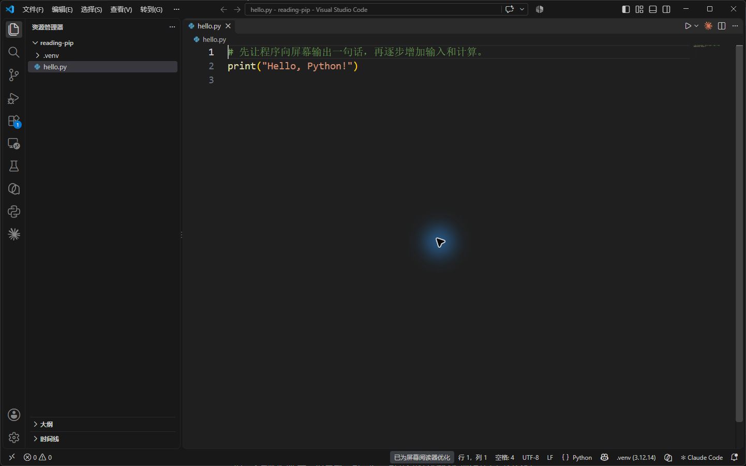Image resolution: width=746 pixels, height=466 pixels.
Task: Open the chat dropdown arrow in title bar
Action: pyautogui.click(x=522, y=9)
